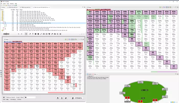Click the undo arrow in clip2net
179x103 pixels.
click(19, 34)
